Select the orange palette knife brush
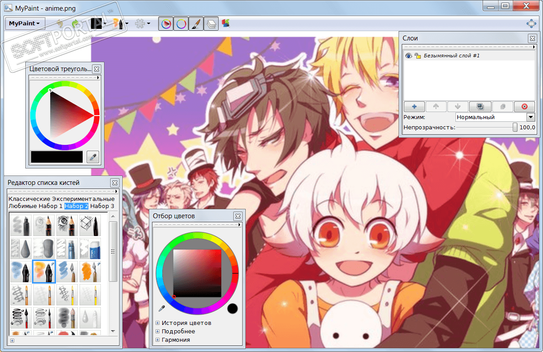The width and height of the screenshot is (543, 352). click(90, 272)
